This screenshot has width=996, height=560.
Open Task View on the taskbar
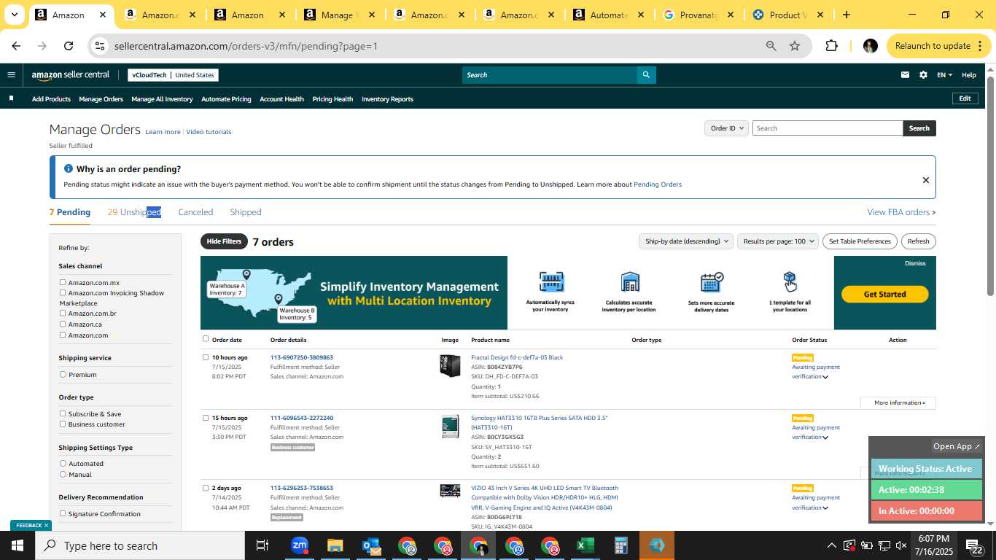click(x=262, y=545)
